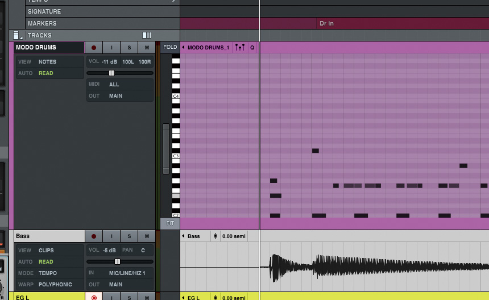Screen dimensions: 489x300
Task: Open the Bass clip tuning icon
Action: tap(215, 236)
